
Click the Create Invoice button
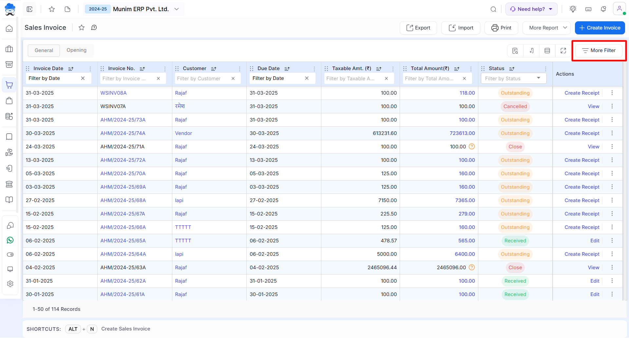coord(600,28)
